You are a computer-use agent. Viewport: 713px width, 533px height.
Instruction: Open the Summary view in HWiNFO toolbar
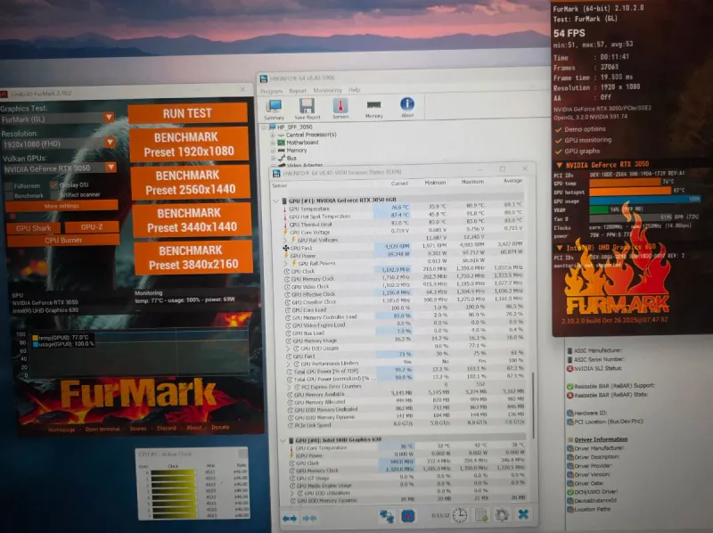(x=275, y=108)
